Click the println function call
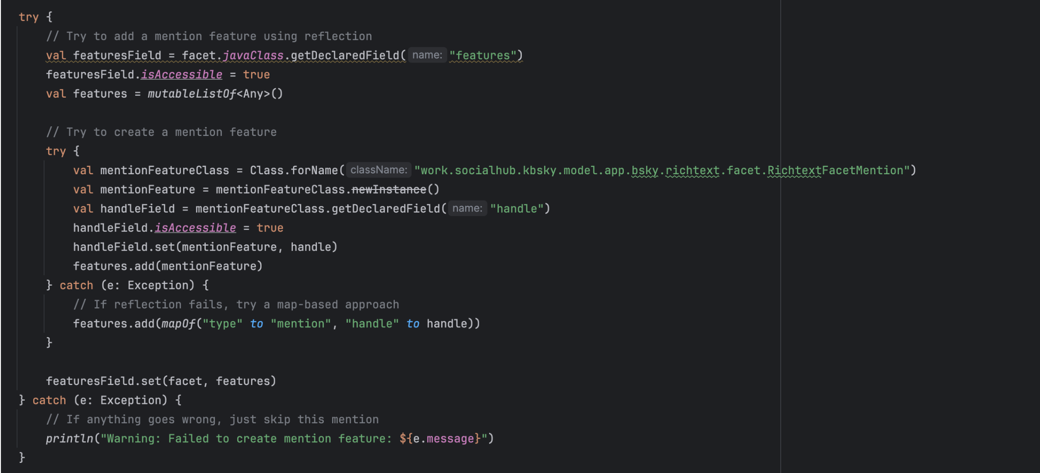The image size is (1040, 473). 70,439
